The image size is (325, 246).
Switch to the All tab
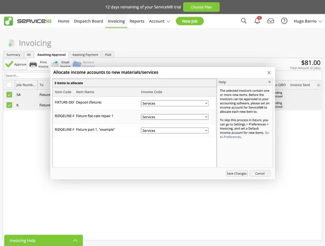coord(29,55)
